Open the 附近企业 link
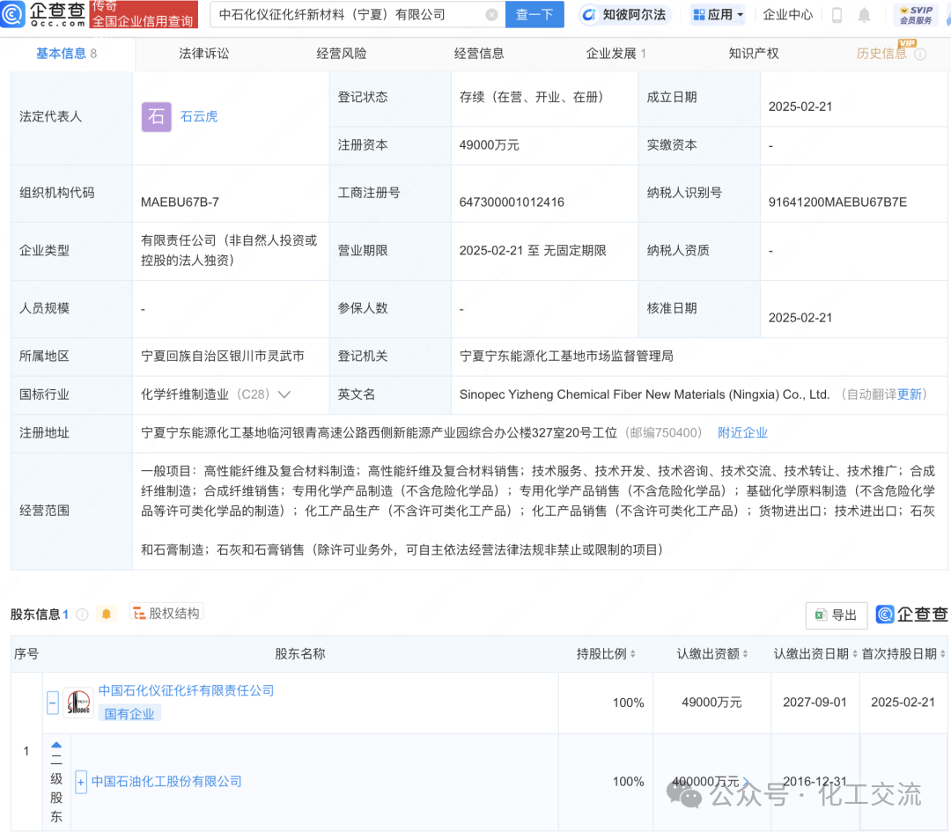 pyautogui.click(x=742, y=432)
